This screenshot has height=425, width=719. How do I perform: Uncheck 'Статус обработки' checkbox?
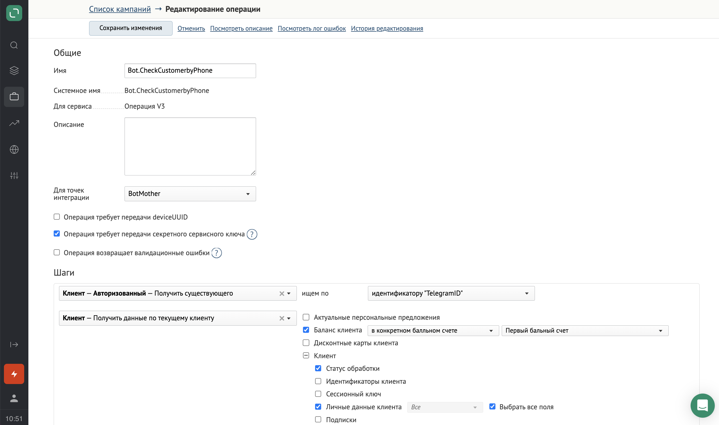pos(318,368)
